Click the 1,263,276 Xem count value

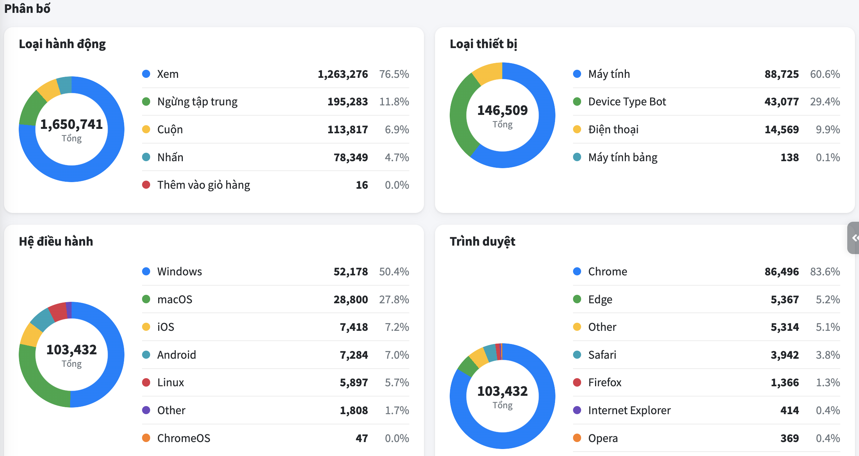pos(342,74)
